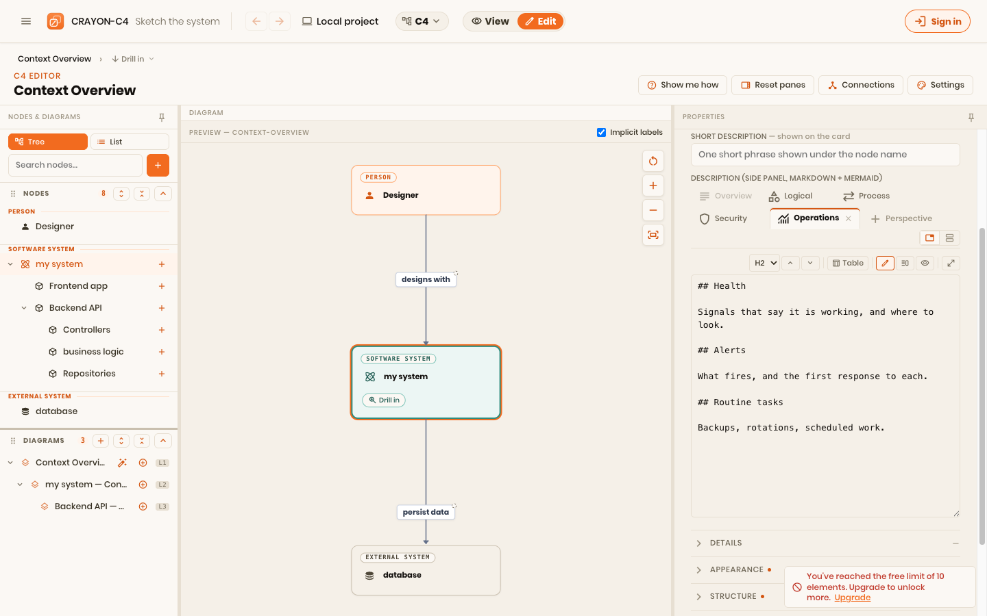Uncheck the Implicit labels checkbox
Image resolution: width=987 pixels, height=616 pixels.
(x=601, y=132)
